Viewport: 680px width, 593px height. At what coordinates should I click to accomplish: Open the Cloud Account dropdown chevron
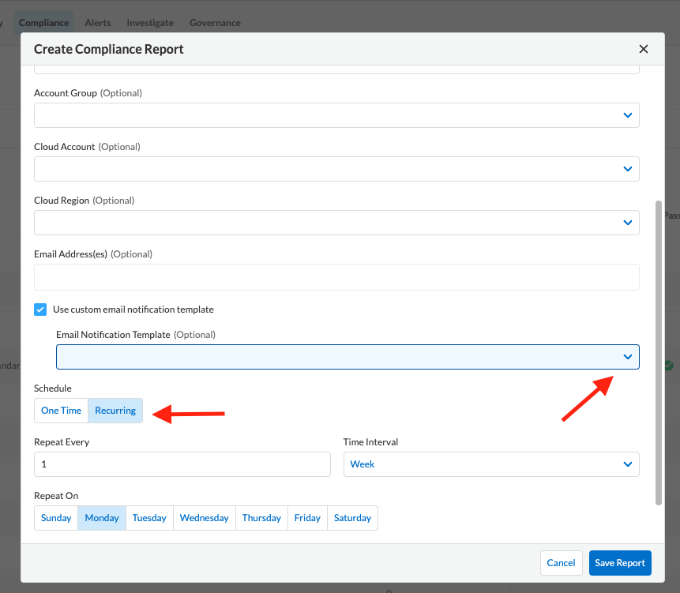point(627,169)
